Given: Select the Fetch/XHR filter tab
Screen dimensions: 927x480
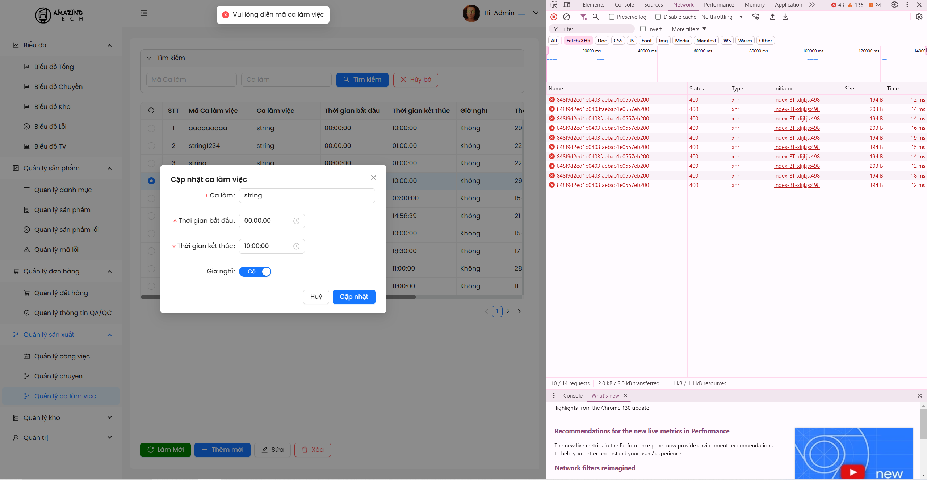Looking at the screenshot, I should click(x=578, y=41).
